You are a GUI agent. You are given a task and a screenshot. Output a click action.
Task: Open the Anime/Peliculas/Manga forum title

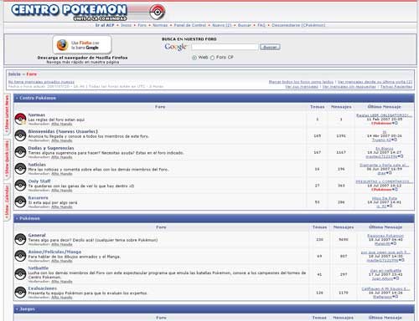[x=54, y=252]
